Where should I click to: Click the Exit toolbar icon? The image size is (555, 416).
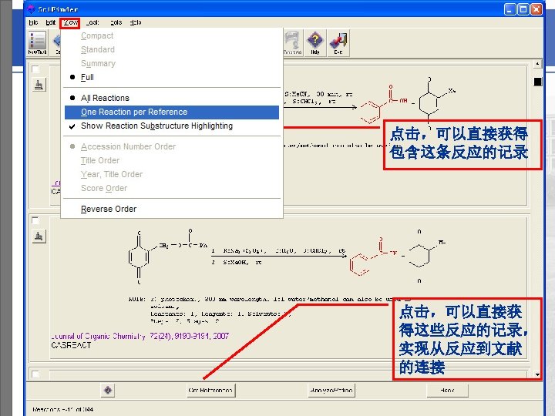click(338, 43)
